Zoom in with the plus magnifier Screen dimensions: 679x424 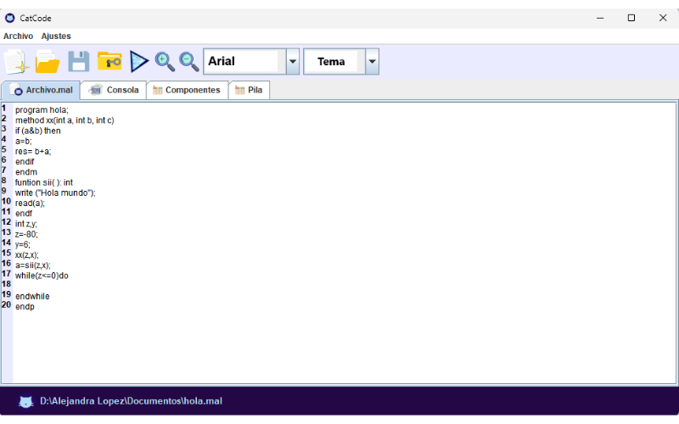tap(165, 61)
